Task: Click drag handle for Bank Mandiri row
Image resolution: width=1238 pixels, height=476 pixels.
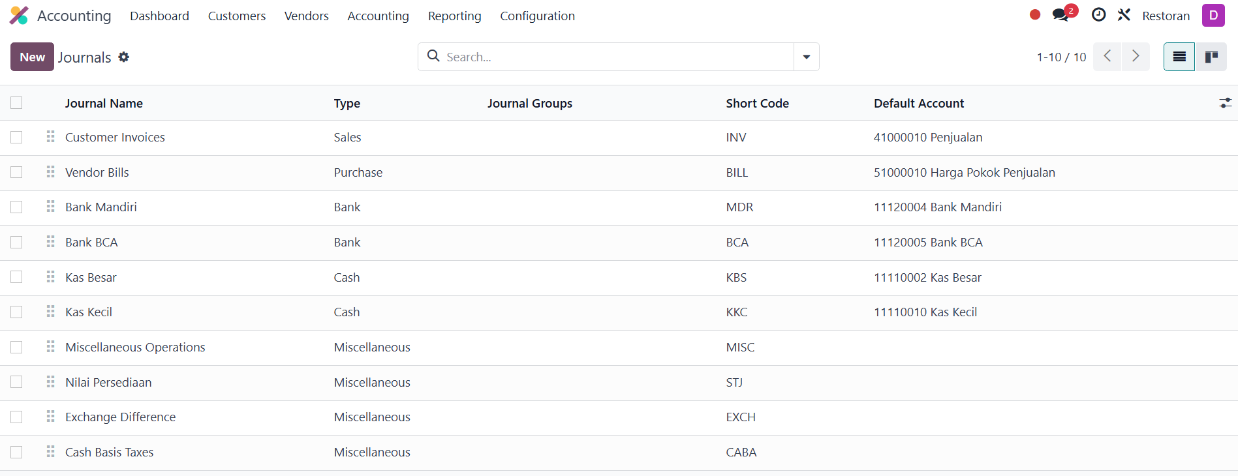Action: tap(50, 207)
